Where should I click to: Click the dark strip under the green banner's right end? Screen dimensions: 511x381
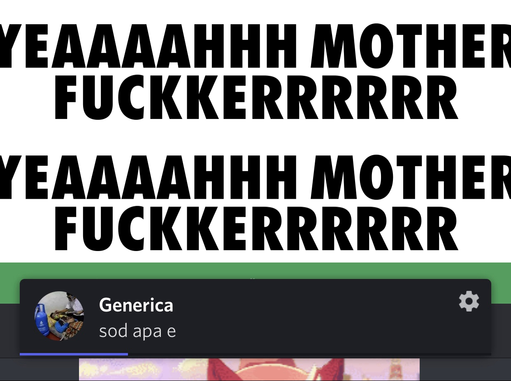501,329
